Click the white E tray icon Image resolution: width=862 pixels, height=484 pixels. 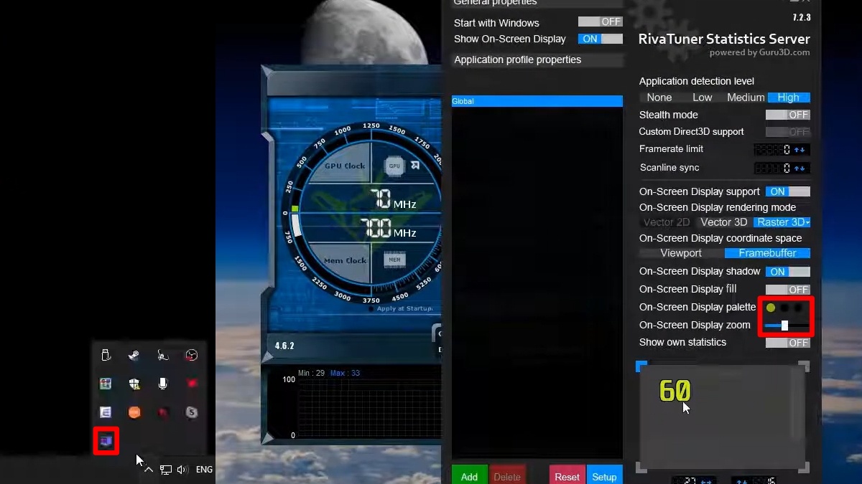coord(106,412)
